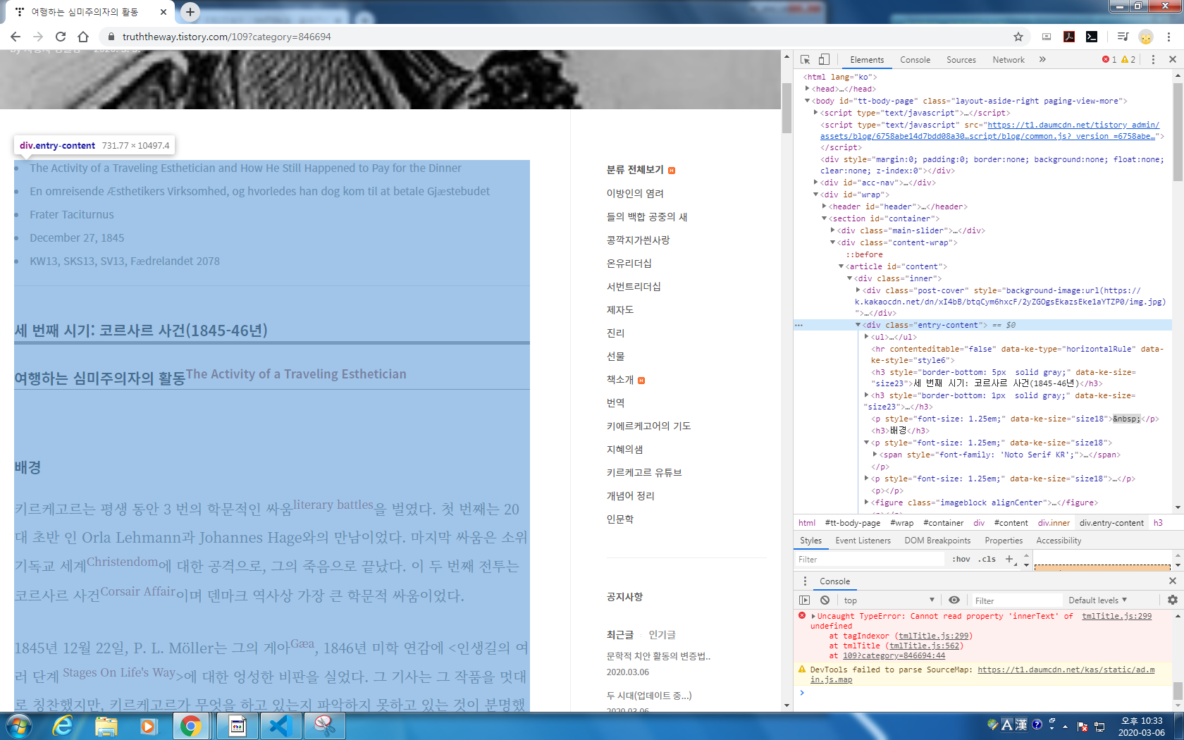The width and height of the screenshot is (1184, 740).
Task: Expand the head element node
Action: [x=808, y=89]
